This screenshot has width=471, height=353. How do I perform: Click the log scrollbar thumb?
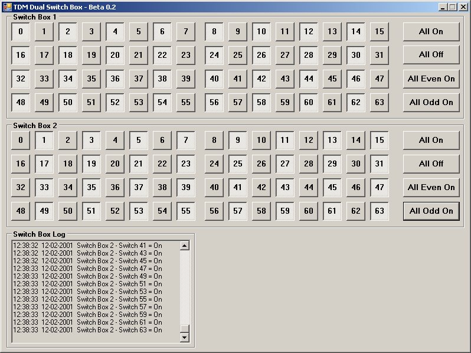[184, 328]
